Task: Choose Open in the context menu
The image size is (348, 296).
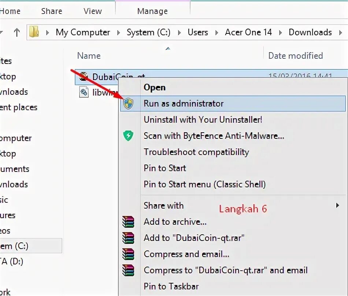Action: coord(233,87)
